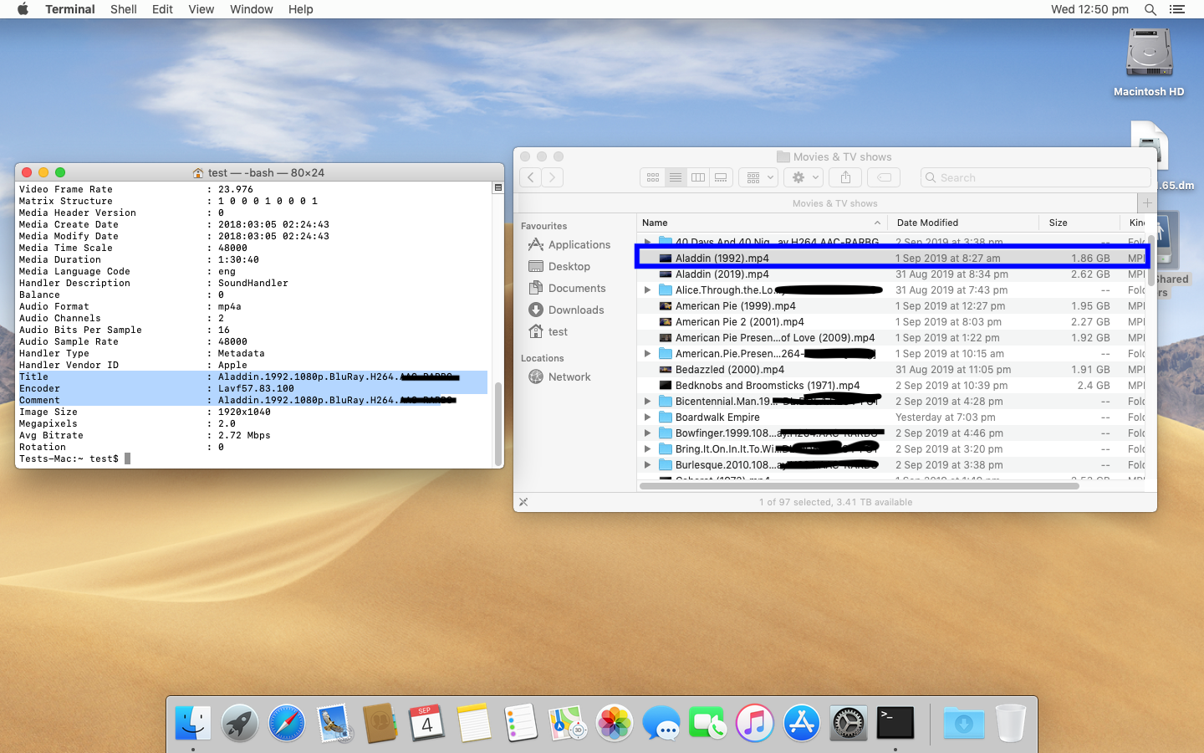Open the Help menu
Image resolution: width=1204 pixels, height=753 pixels.
click(301, 9)
